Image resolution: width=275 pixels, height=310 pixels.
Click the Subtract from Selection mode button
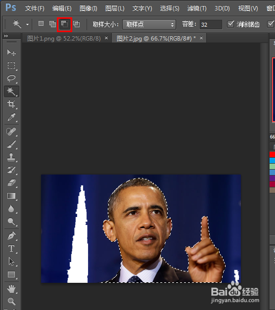pos(64,24)
